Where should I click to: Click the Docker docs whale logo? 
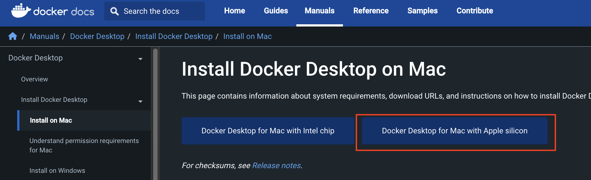click(21, 10)
